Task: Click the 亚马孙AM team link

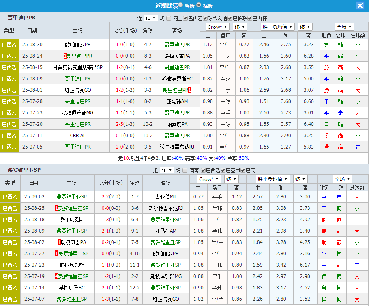Action: click(x=177, y=101)
